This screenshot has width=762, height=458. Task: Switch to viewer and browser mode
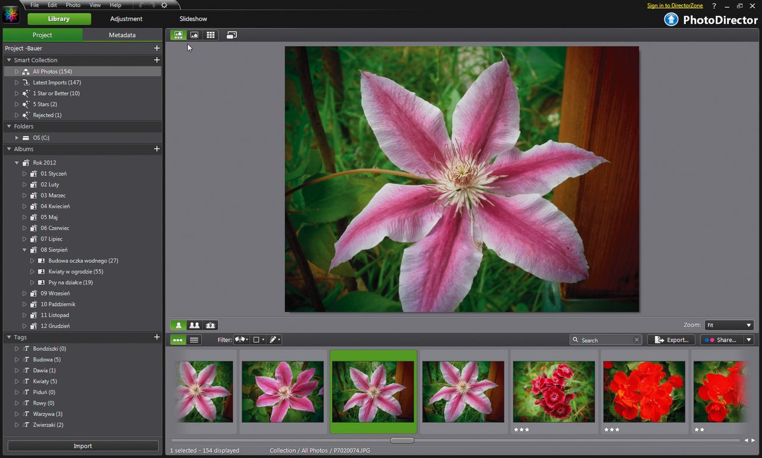(x=177, y=35)
